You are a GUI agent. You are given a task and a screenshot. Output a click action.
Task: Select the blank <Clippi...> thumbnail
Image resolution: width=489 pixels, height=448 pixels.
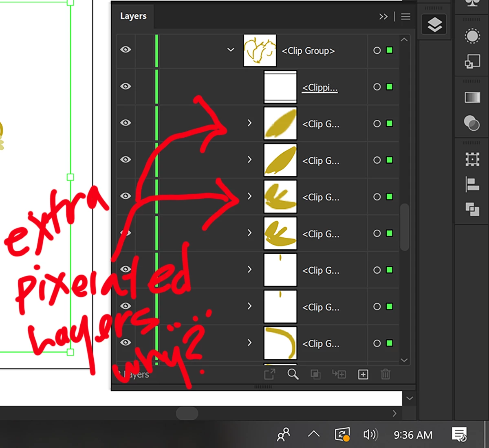pos(280,87)
